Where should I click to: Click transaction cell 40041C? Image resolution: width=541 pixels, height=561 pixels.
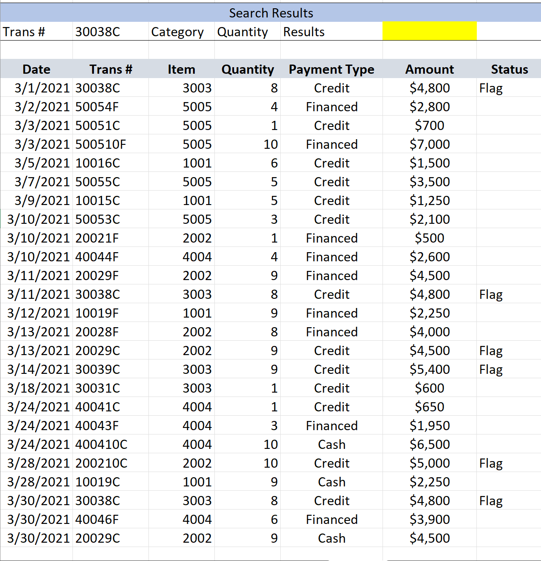click(x=110, y=407)
